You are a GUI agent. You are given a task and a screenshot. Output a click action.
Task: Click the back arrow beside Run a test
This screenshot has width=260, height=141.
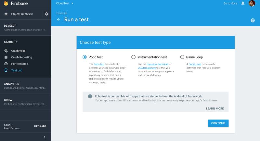[58, 19]
